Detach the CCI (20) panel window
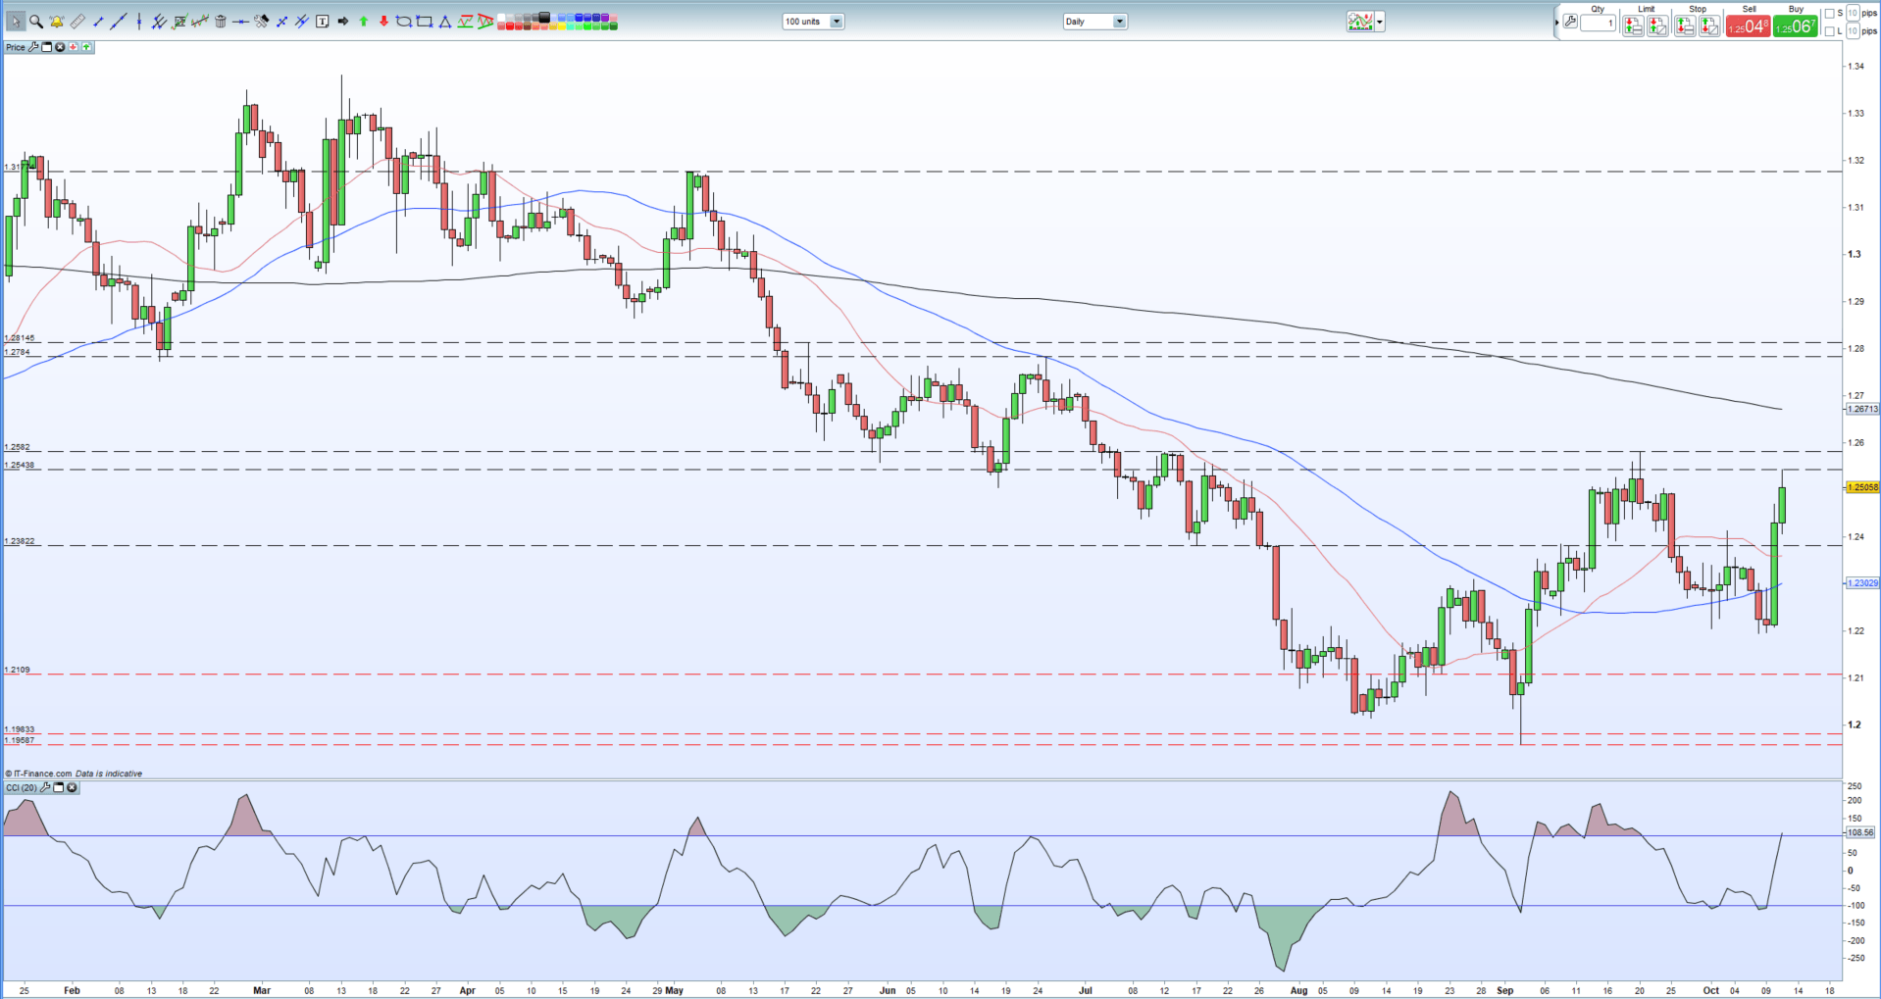 coord(58,787)
